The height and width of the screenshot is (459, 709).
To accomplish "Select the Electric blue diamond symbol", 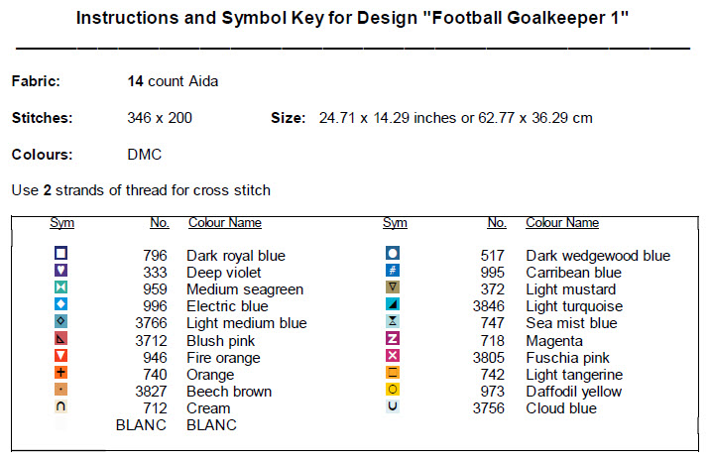I will pos(61,304).
